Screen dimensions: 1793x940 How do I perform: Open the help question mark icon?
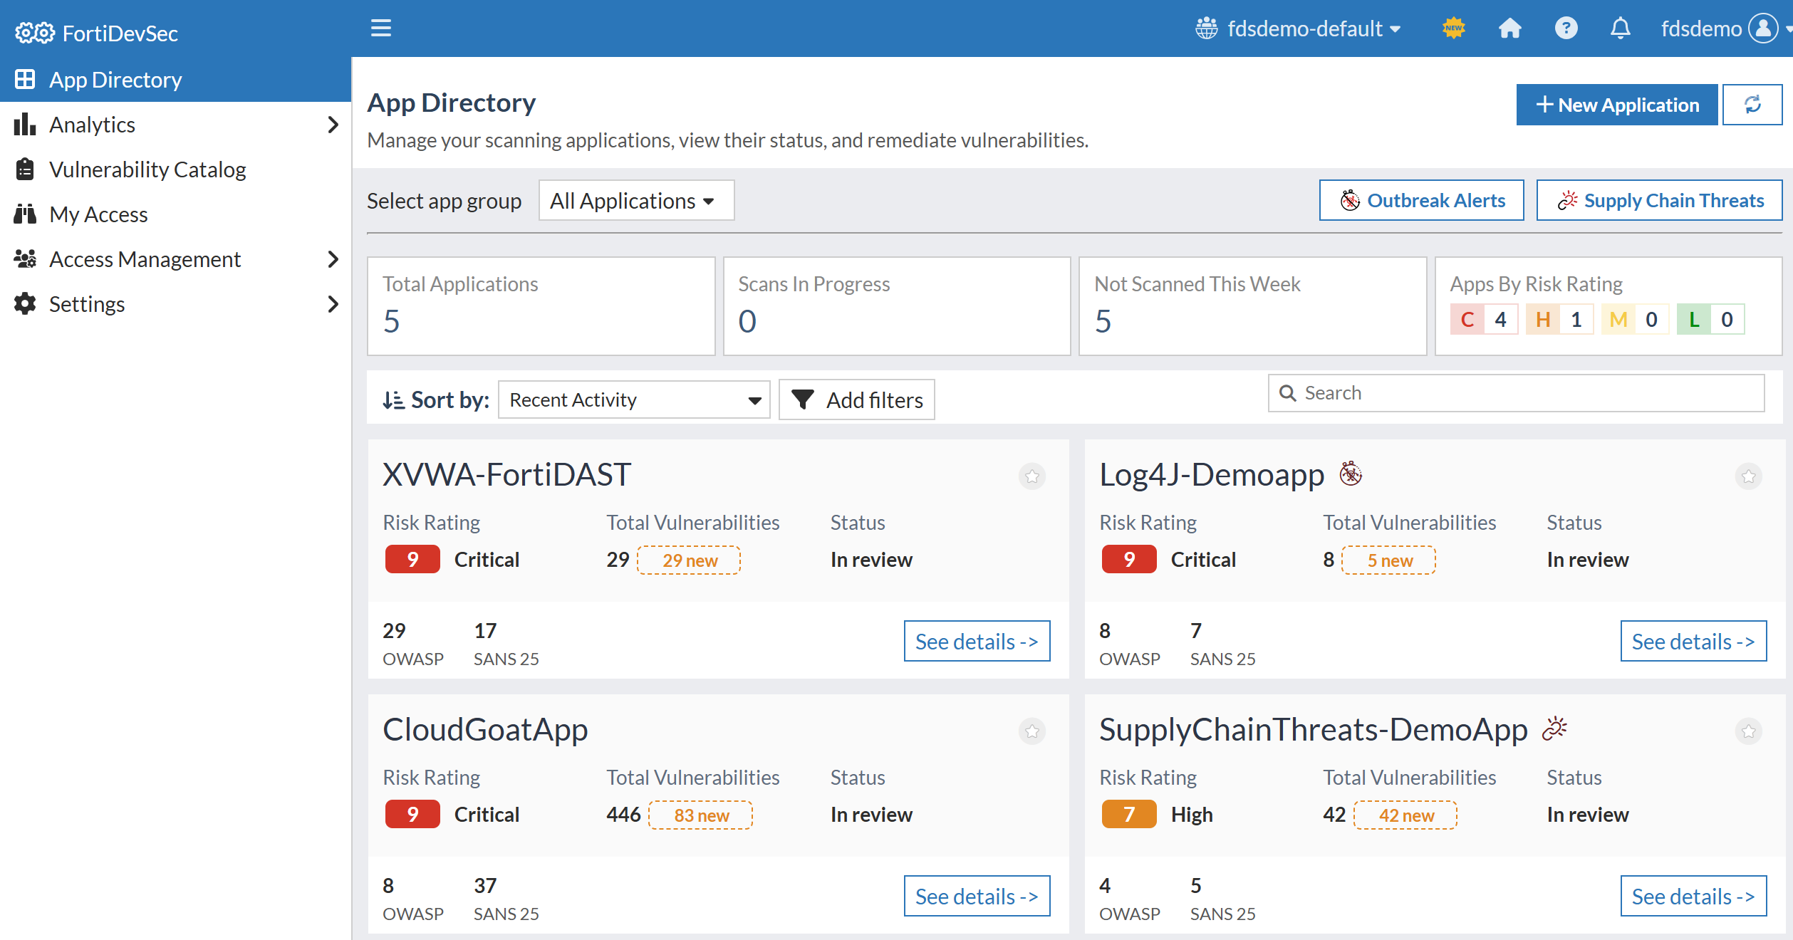(1566, 28)
